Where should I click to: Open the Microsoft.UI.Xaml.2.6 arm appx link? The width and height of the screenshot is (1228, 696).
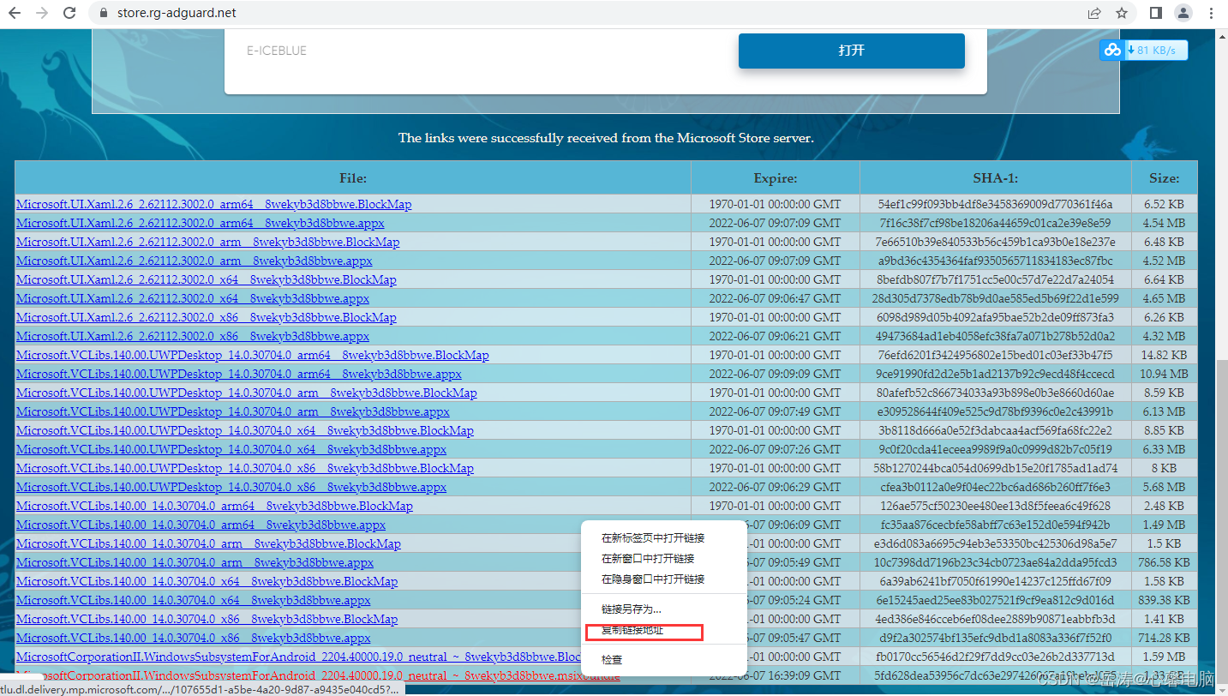[x=194, y=261]
